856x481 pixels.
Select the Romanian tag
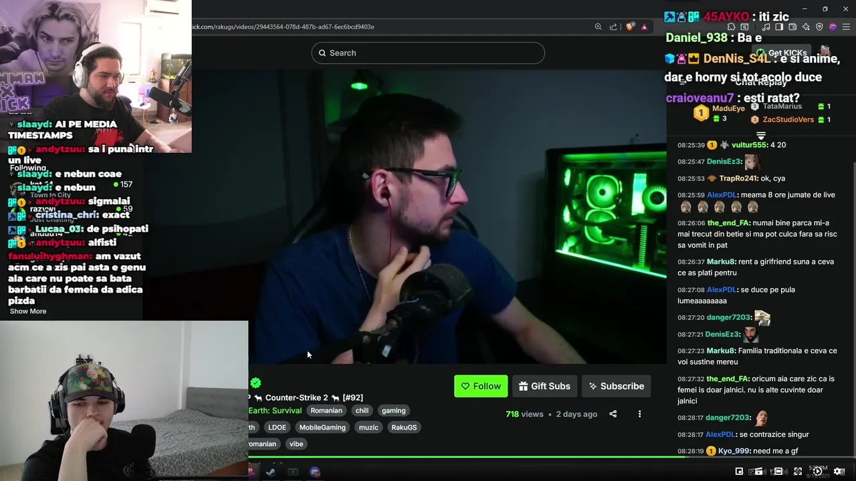[326, 411]
